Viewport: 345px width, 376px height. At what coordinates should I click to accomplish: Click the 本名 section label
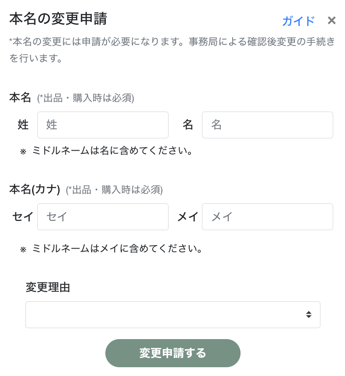20,98
